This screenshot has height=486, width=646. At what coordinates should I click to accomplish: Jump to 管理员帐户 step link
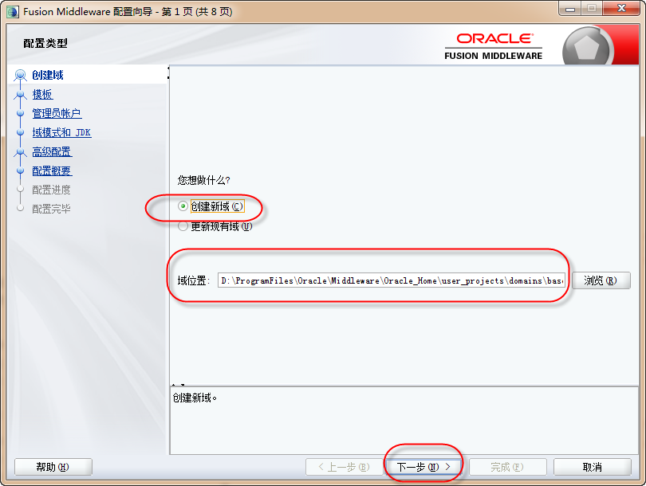(x=57, y=113)
